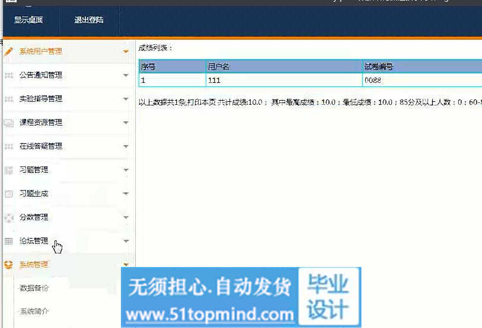Image resolution: width=482 pixels, height=328 pixels.
Task: Open the dropdown arrow on the 分数管理 row
Action: [126, 217]
